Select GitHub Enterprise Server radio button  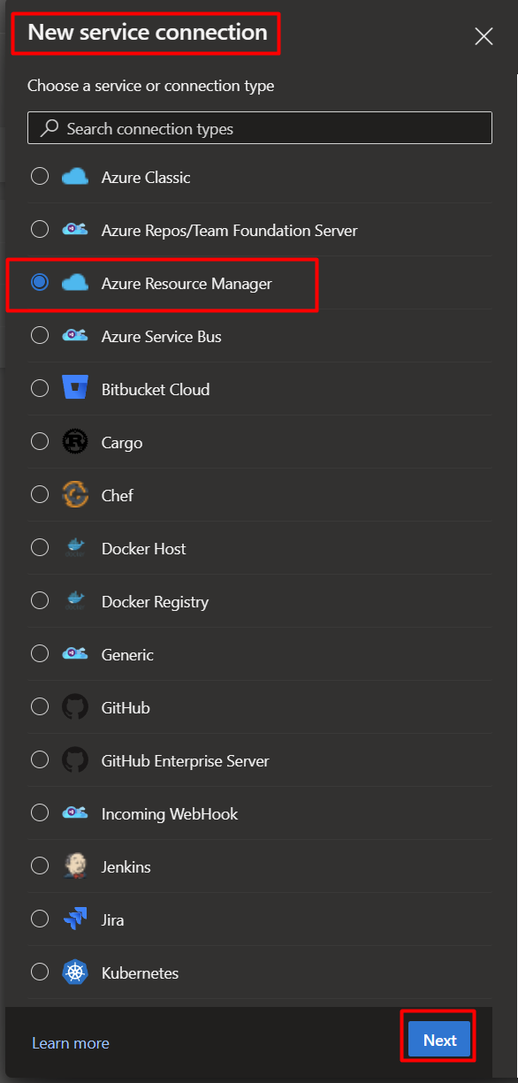click(40, 760)
